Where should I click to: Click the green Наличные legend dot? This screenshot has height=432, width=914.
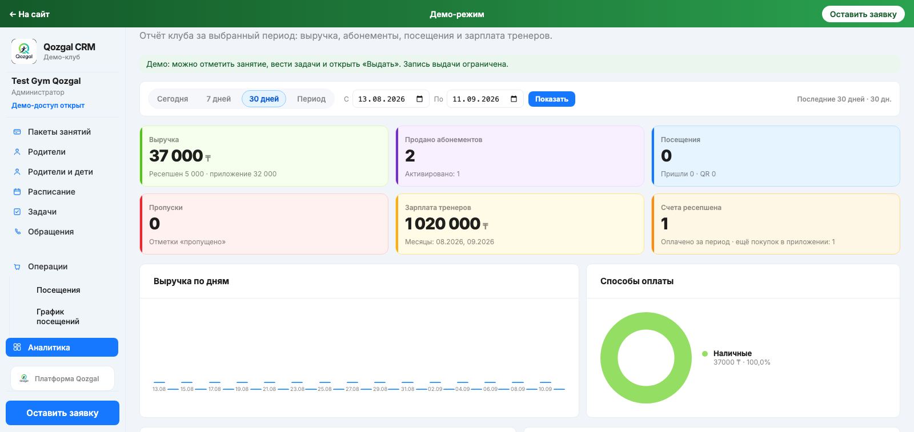[705, 354]
